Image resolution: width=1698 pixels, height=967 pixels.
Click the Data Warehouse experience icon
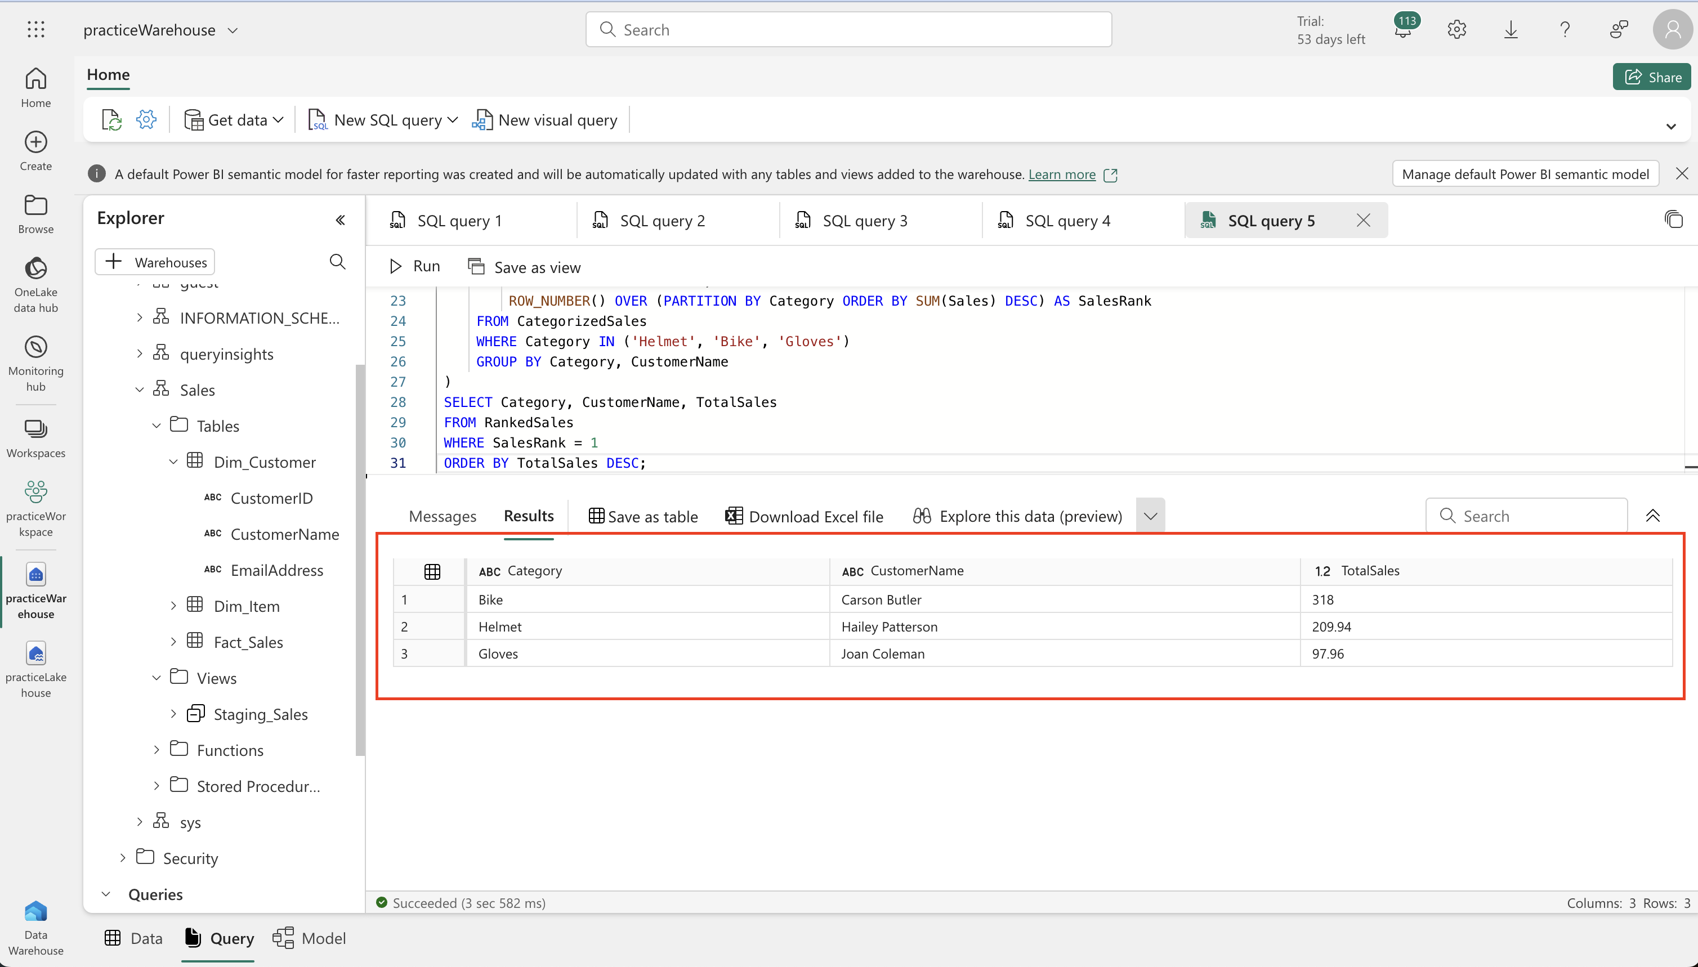coord(36,928)
